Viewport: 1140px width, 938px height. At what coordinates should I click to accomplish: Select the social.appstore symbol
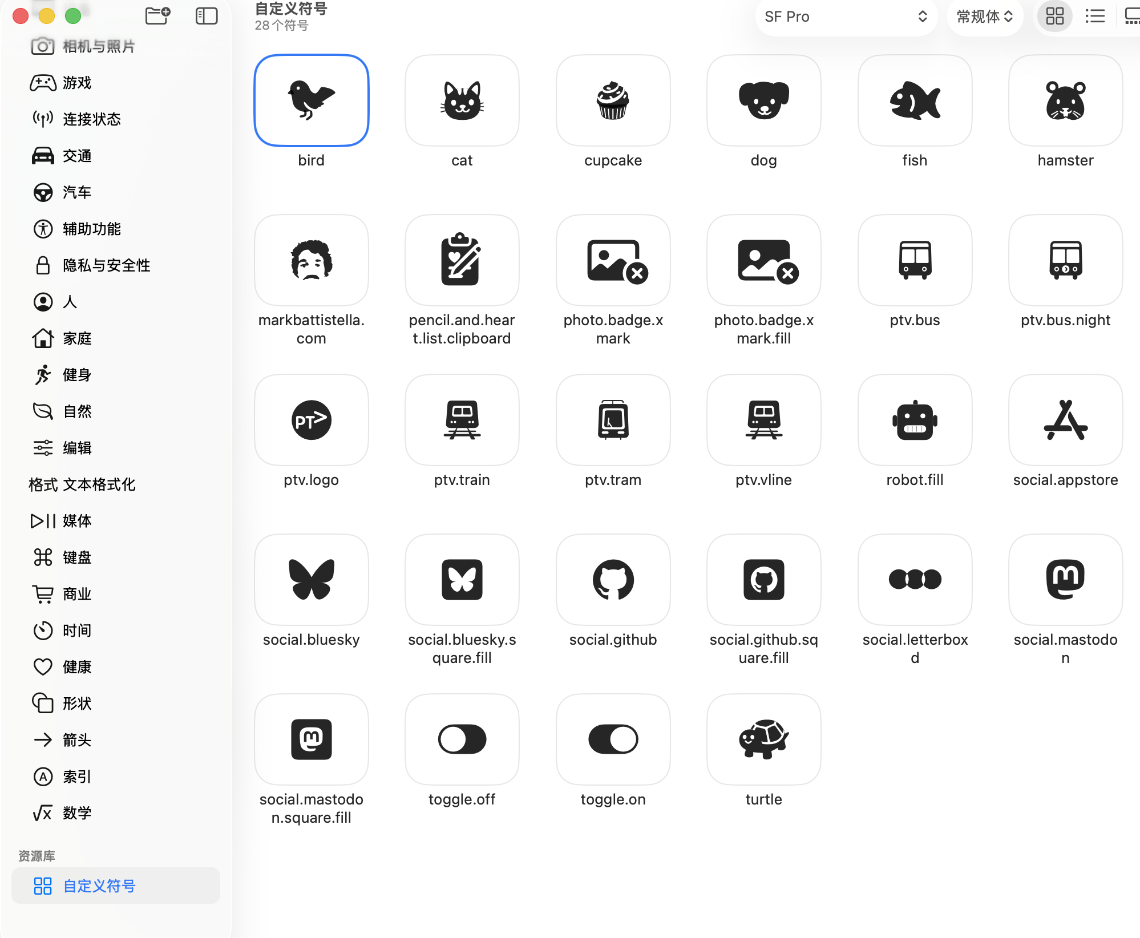pos(1065,420)
